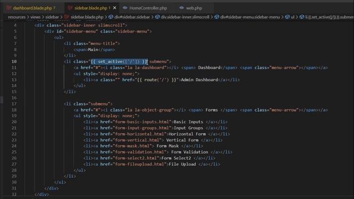Click line number 32 in gutter
Screen dimensions: 354x199
(x=14, y=194)
